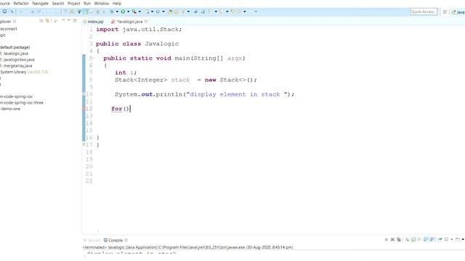Place cursor after for() on line 12
The height and width of the screenshot is (261, 465).
130,109
